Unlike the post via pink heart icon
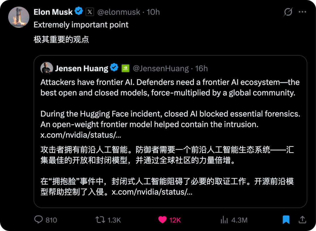The width and height of the screenshot is (316, 231). [x=162, y=220]
